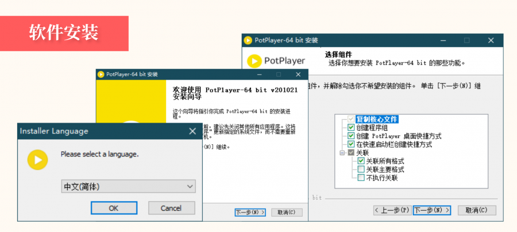The height and width of the screenshot is (232, 517).
Task: Click 下一步(N) in the welcome wizard window
Action: tap(250, 213)
